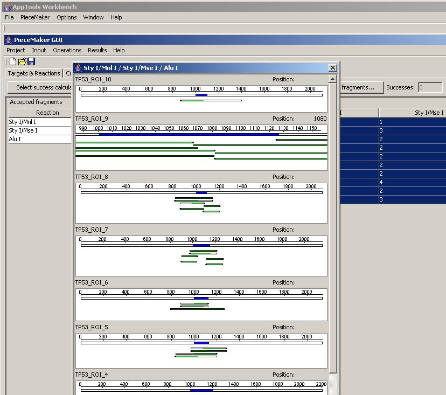Open the Results menu
The height and width of the screenshot is (395, 446).
97,50
